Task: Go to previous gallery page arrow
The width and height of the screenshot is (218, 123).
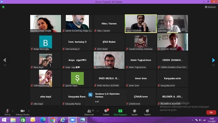Action: click(4, 60)
